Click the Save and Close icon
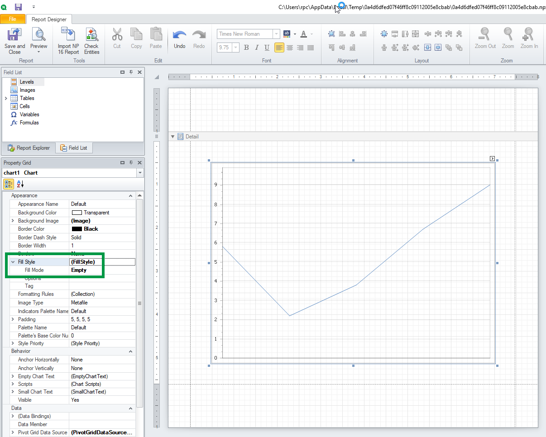The image size is (546, 437). click(x=14, y=35)
